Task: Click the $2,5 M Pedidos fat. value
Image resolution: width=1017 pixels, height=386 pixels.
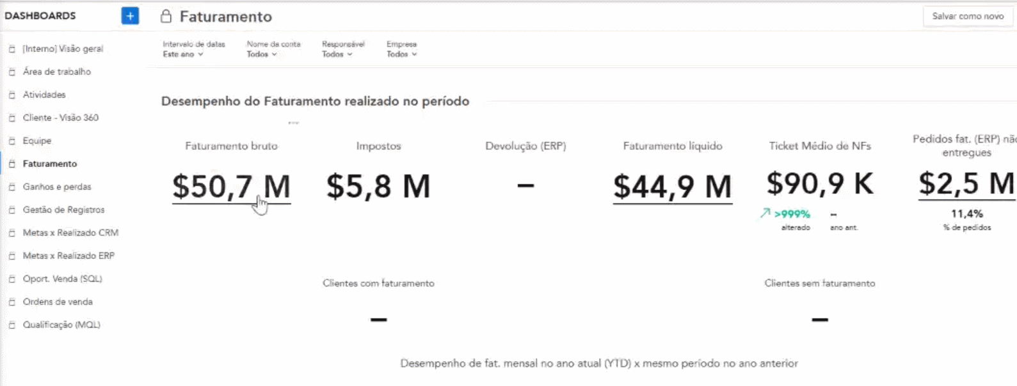Action: point(966,184)
